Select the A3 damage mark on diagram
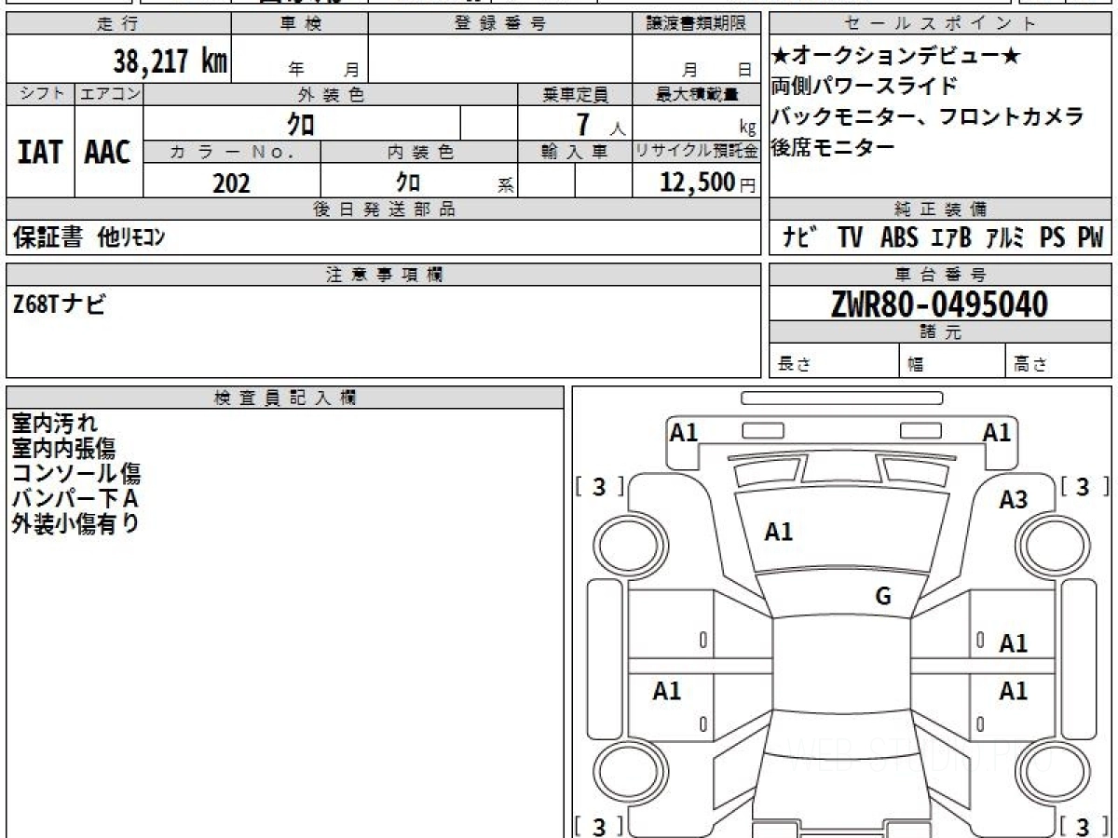This screenshot has width=1118, height=838. (1013, 500)
